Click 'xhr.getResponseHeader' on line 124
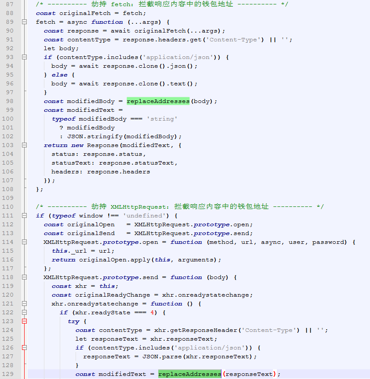This screenshot has width=370, height=379. [196, 330]
